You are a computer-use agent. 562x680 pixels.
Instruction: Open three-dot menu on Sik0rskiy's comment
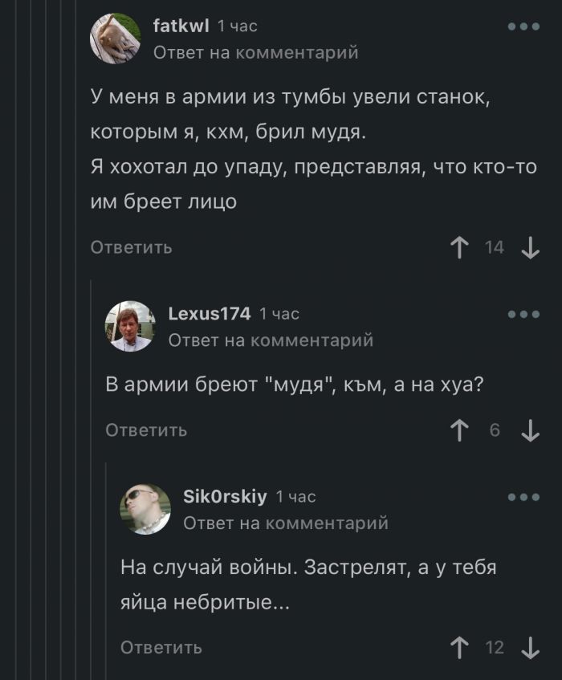523,497
